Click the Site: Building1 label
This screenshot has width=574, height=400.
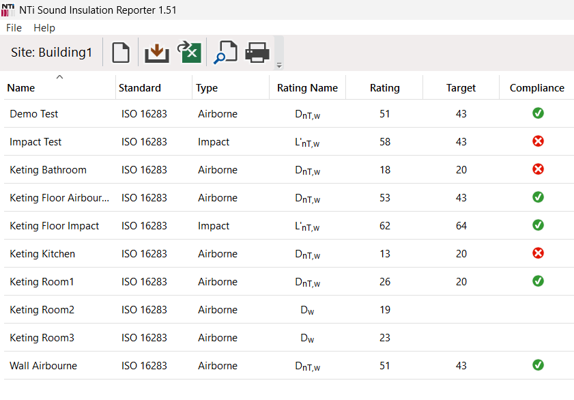point(51,53)
